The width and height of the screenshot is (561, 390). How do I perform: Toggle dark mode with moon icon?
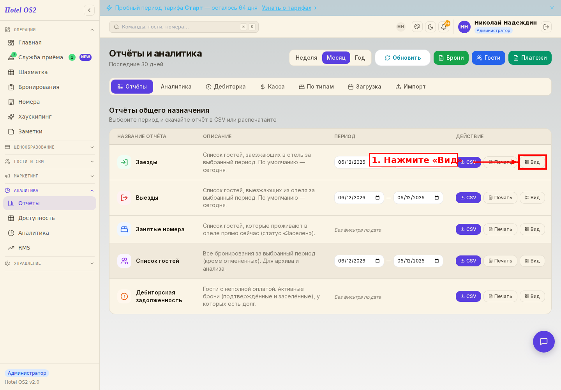pos(430,27)
